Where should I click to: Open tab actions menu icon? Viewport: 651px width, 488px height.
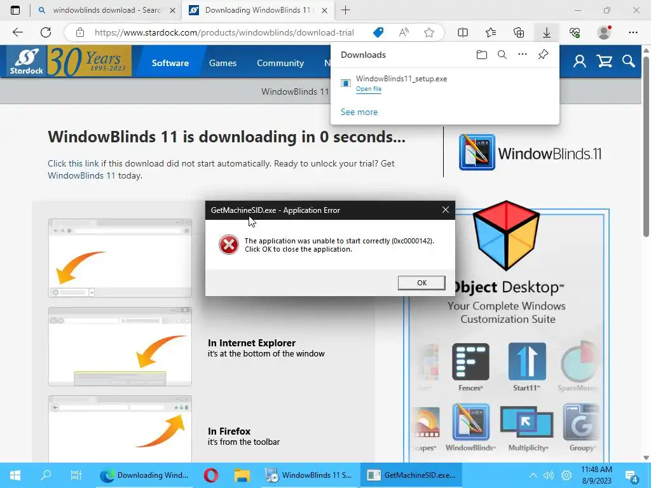coord(15,10)
